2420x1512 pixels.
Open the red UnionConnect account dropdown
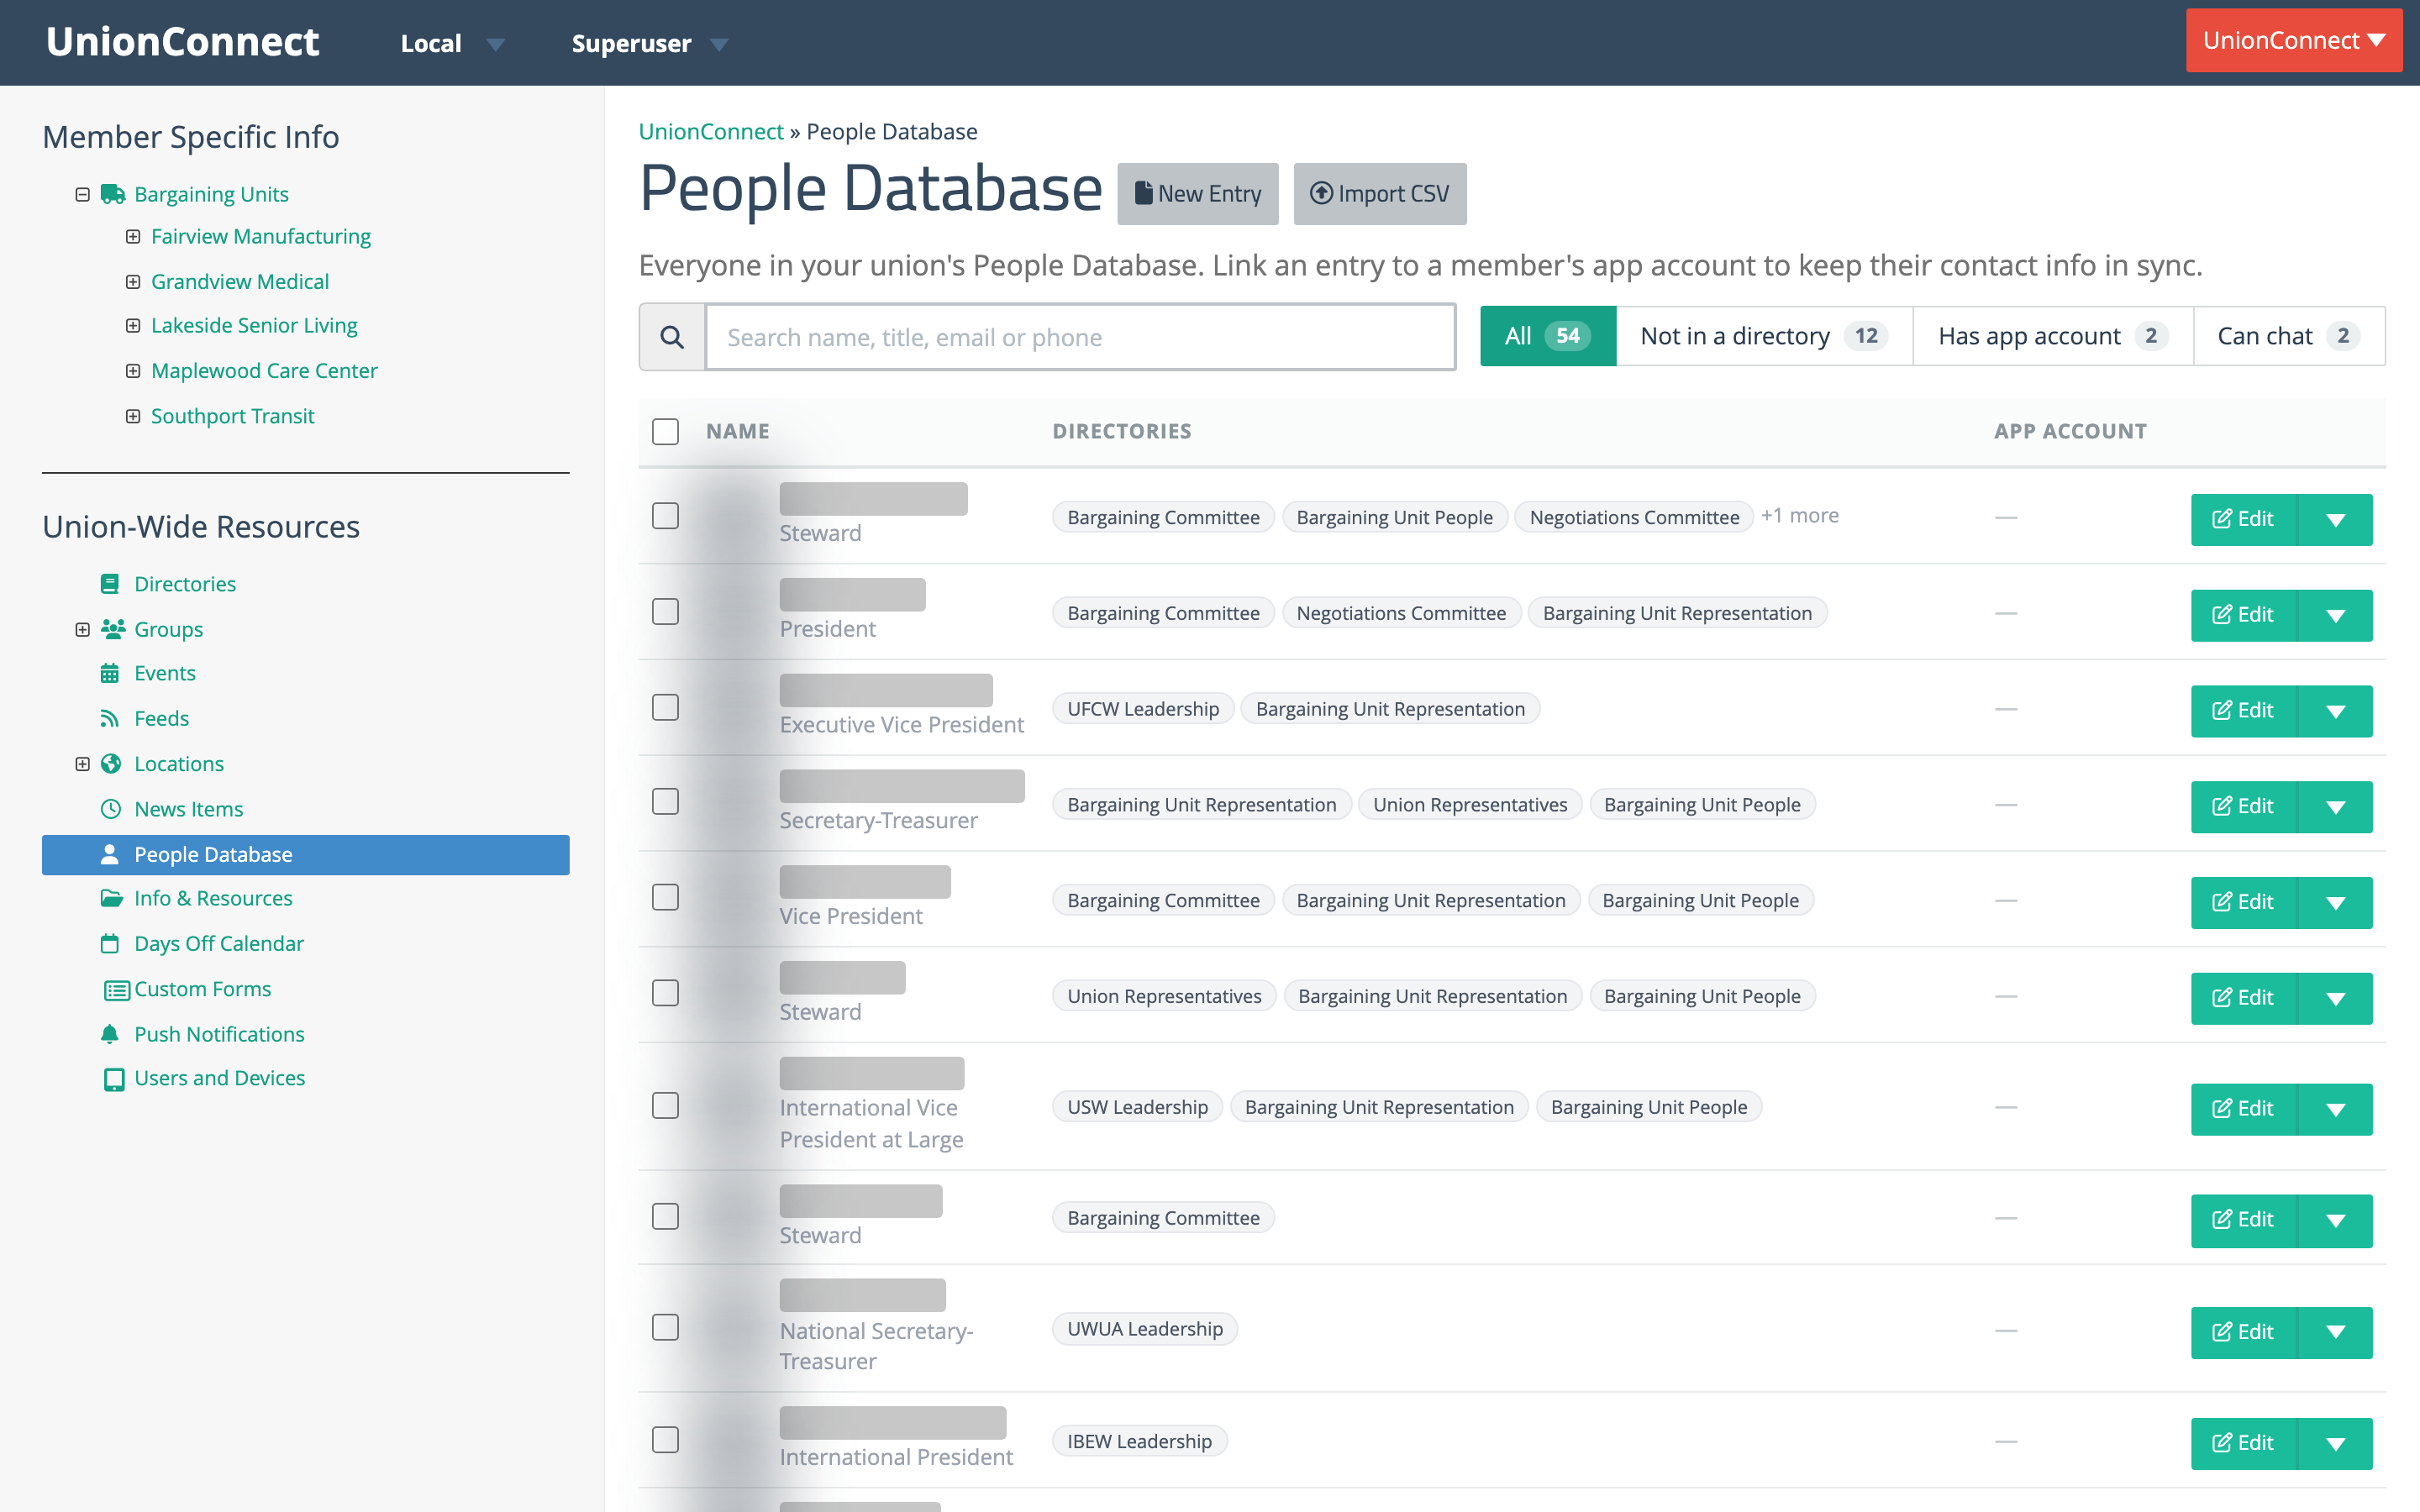2293,40
